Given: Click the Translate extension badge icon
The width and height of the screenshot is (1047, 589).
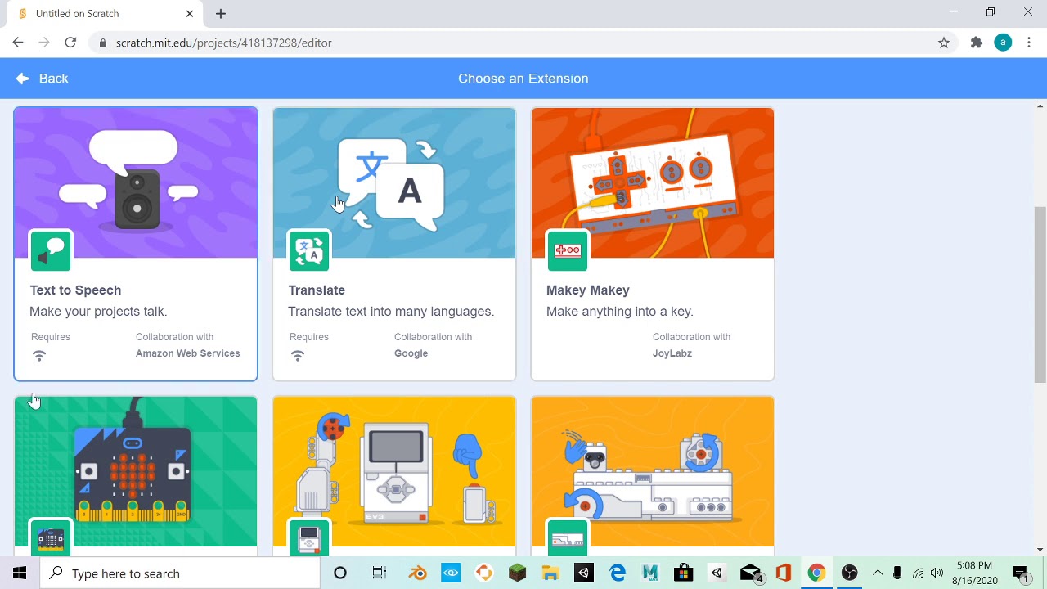Looking at the screenshot, I should 309,250.
